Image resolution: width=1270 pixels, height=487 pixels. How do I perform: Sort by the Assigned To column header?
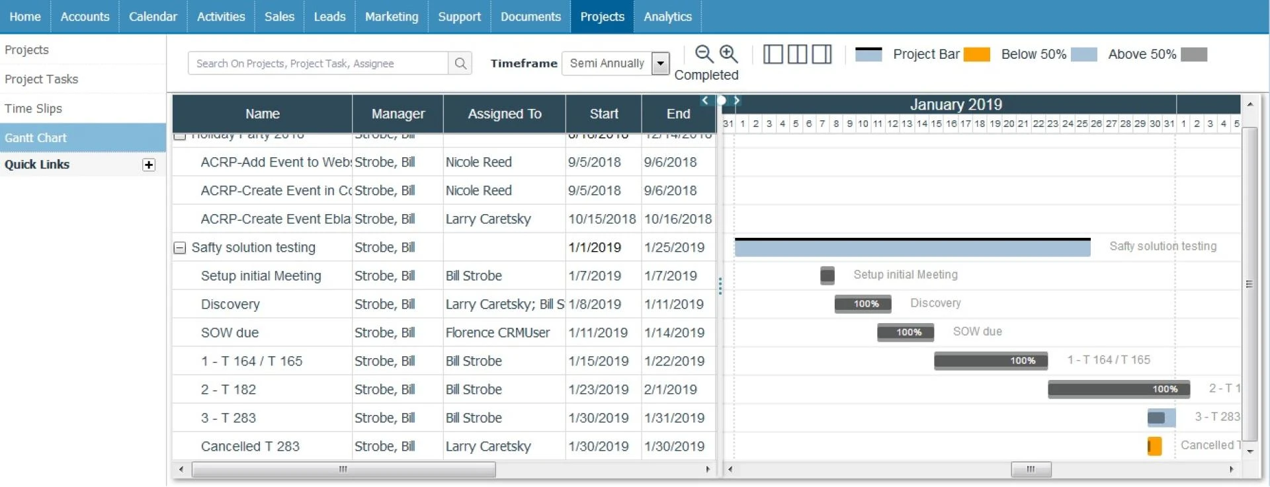tap(504, 114)
